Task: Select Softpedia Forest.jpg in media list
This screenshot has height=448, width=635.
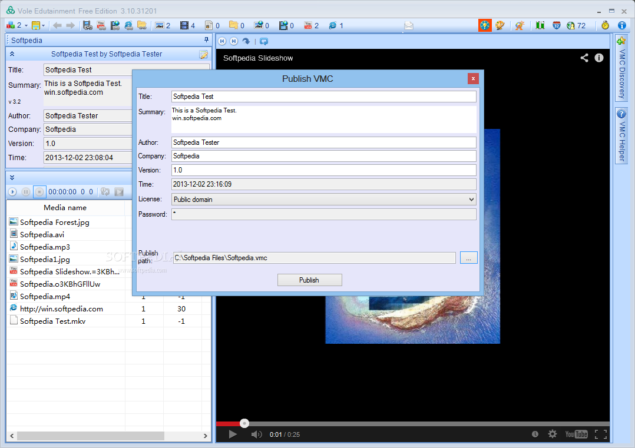Action: (x=55, y=222)
